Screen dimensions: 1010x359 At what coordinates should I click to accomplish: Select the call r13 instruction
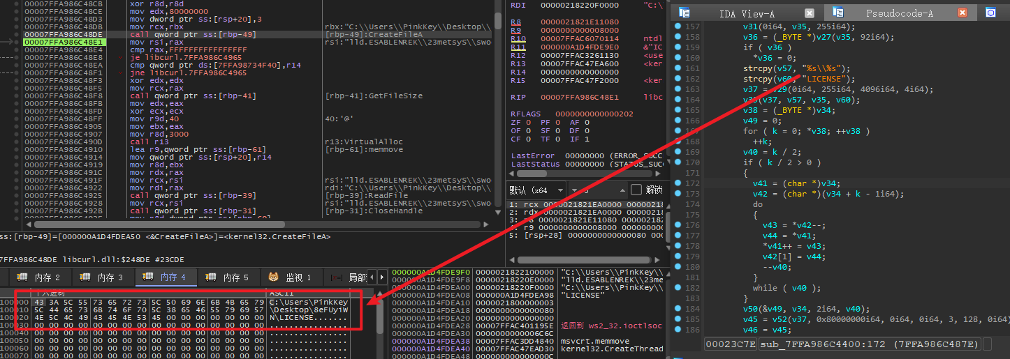149,142
